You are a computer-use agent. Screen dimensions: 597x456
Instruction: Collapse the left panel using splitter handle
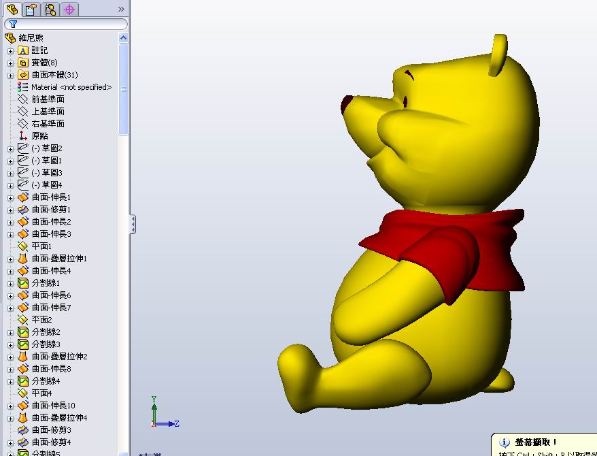click(133, 225)
